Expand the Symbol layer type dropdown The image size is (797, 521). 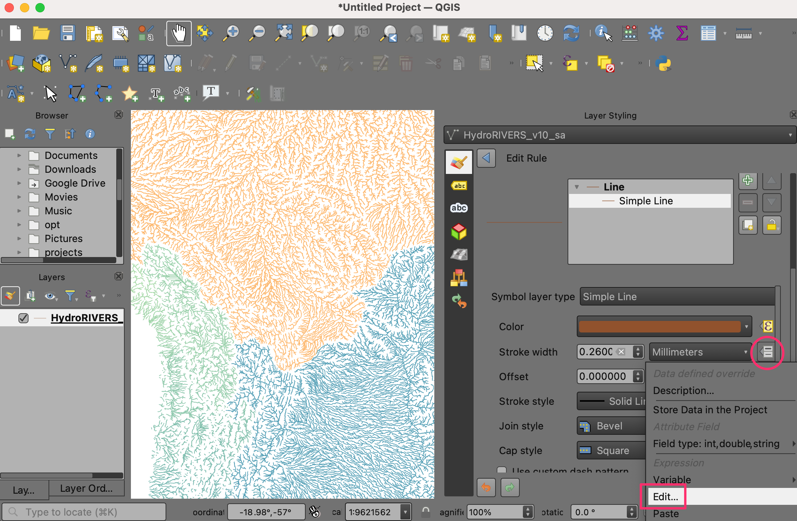678,297
